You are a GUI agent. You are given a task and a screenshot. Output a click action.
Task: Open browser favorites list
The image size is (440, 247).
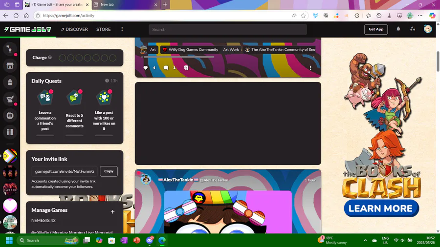[369, 16]
